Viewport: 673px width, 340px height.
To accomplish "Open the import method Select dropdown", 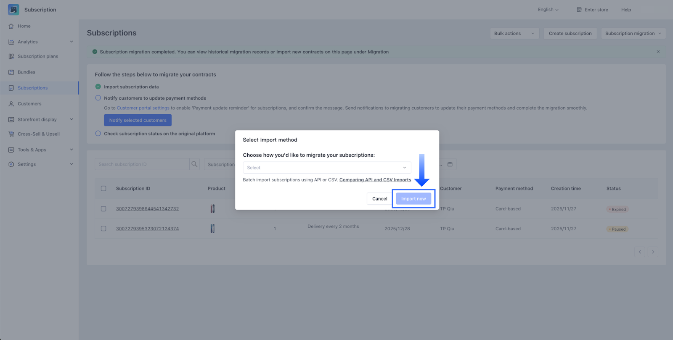I will [327, 168].
